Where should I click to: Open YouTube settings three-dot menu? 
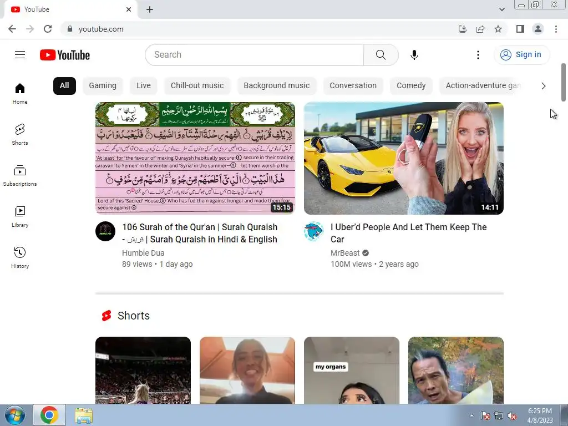[x=478, y=55]
